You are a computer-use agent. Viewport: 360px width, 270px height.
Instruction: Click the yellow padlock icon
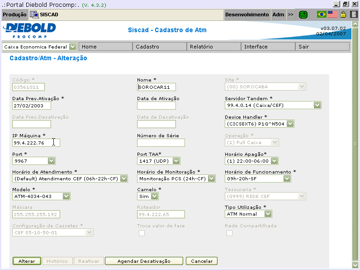(343, 14)
